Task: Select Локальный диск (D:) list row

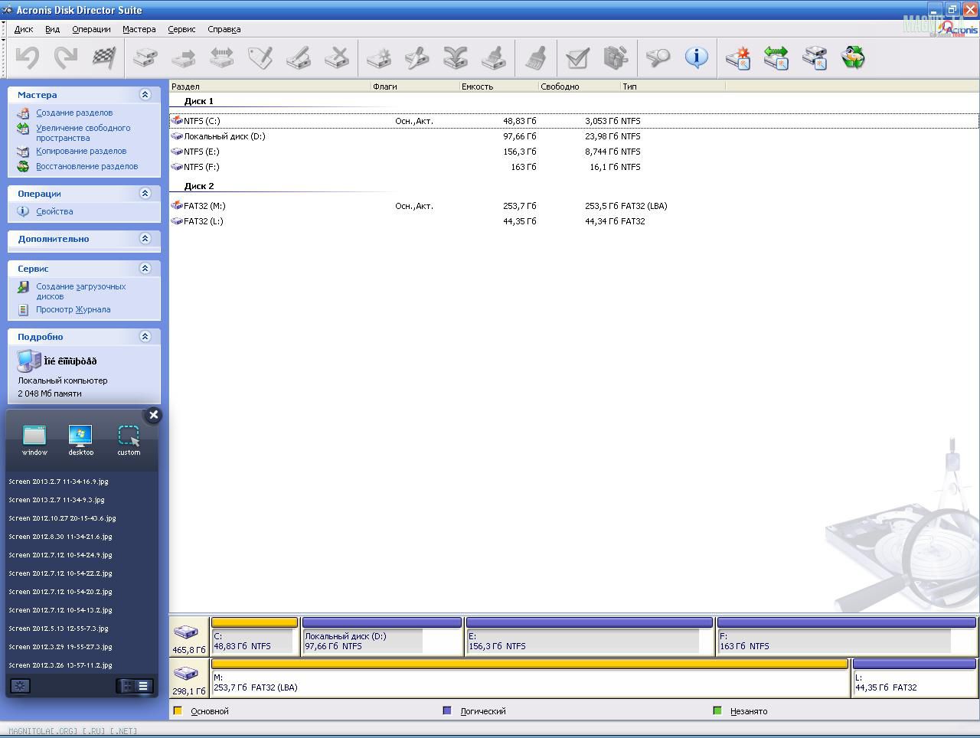Action: [574, 136]
